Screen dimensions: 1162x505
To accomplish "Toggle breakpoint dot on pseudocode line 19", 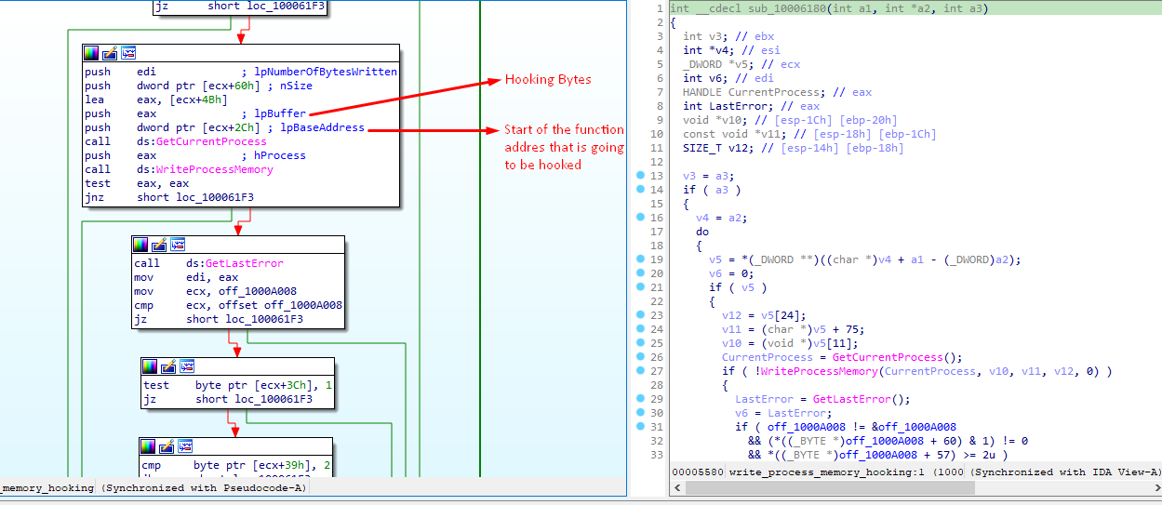I will pos(640,259).
